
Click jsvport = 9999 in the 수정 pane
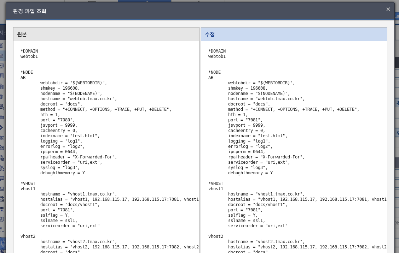click(246, 125)
